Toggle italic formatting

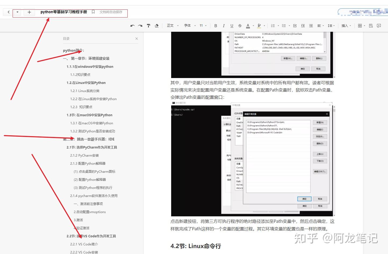pos(224,26)
